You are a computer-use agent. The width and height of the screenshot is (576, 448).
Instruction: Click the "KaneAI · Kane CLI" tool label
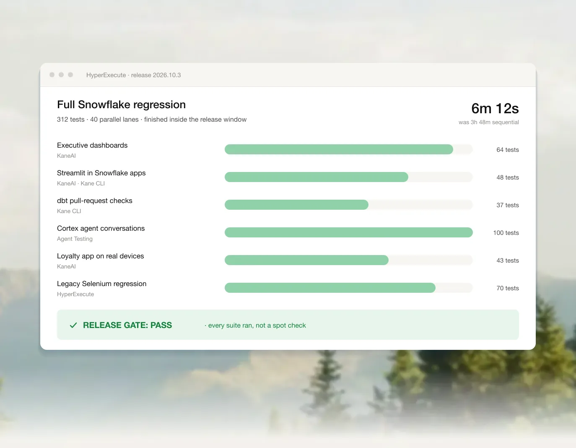81,183
